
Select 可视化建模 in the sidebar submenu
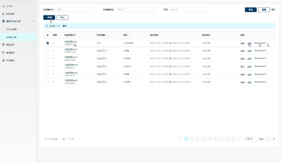tap(11, 29)
